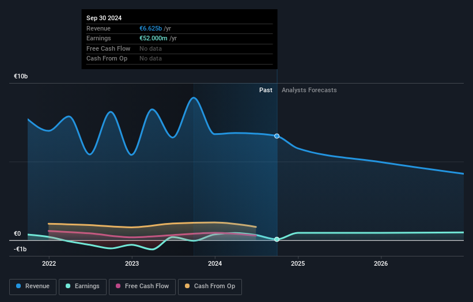
Task: Click the earnings data point near zero line
Action: [277, 239]
